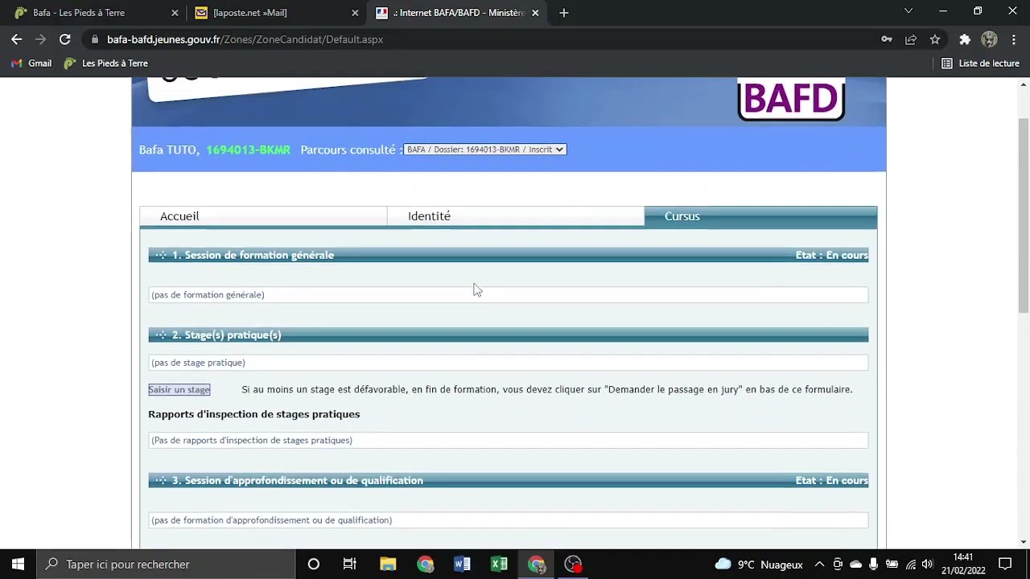Open the Gmail bookmark
1030x579 pixels.
31,64
